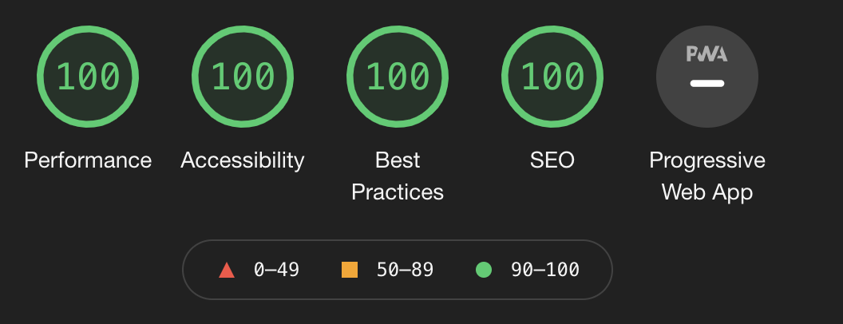Open Progressive Web App label
The height and width of the screenshot is (324, 843).
click(707, 176)
